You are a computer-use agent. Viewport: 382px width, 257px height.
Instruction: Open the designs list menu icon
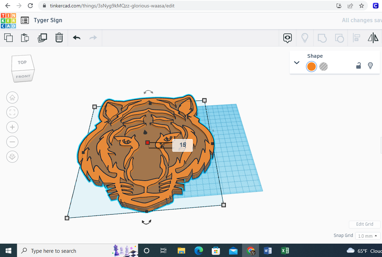point(25,20)
